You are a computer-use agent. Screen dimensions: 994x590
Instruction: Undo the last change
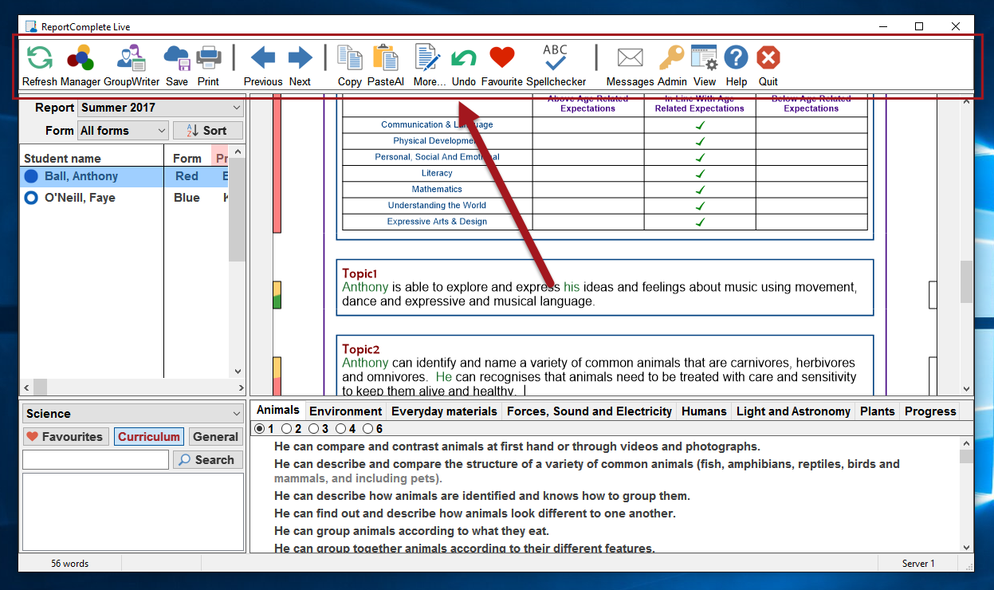pyautogui.click(x=464, y=58)
